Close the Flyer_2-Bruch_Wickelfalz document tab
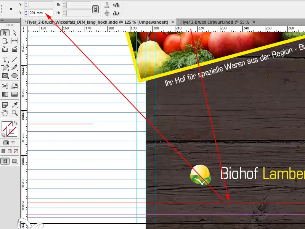The height and width of the screenshot is (229, 305). pos(173,22)
